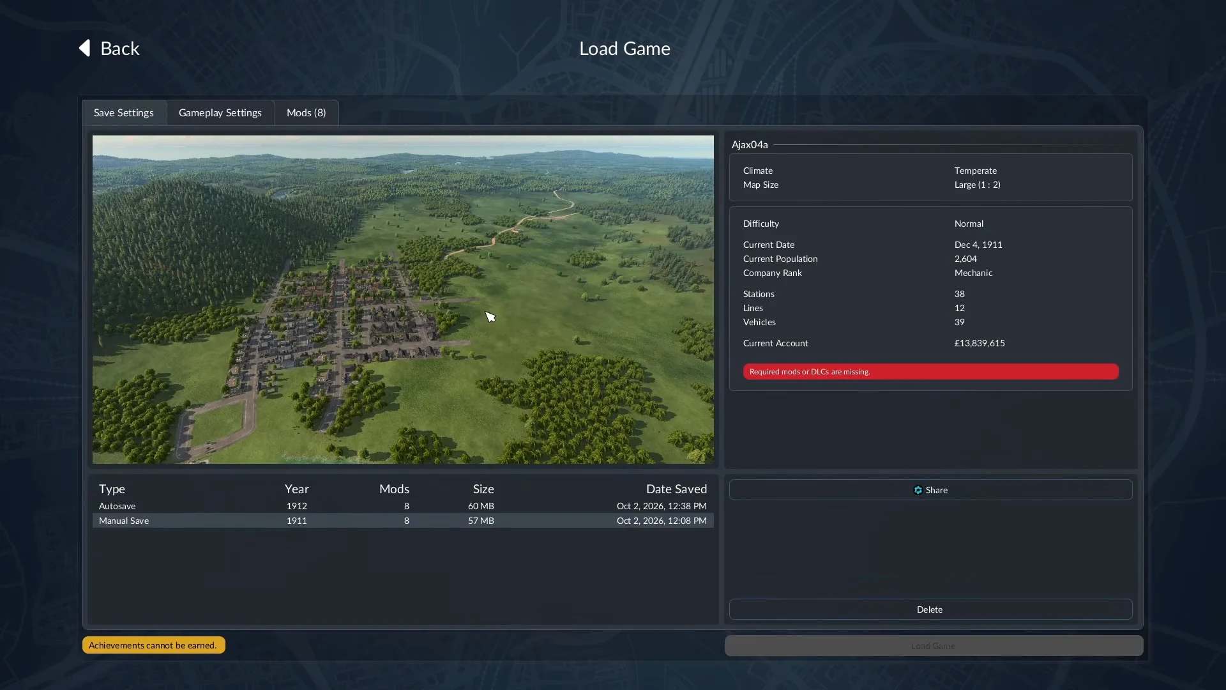Open the Mods (8) tab
Viewport: 1226px width, 690px height.
[306, 112]
